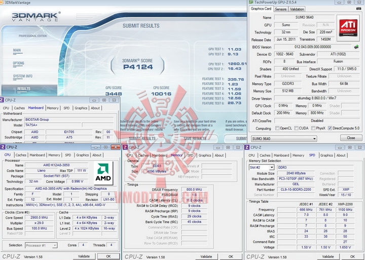Click the GPU-Z camera screenshot icon
365x260 pixels.
pyautogui.click(x=359, y=9)
